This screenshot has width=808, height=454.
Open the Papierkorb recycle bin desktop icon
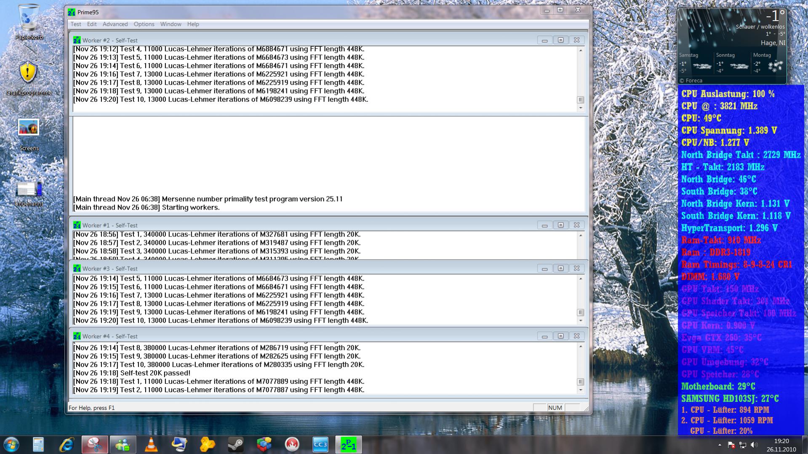point(29,22)
